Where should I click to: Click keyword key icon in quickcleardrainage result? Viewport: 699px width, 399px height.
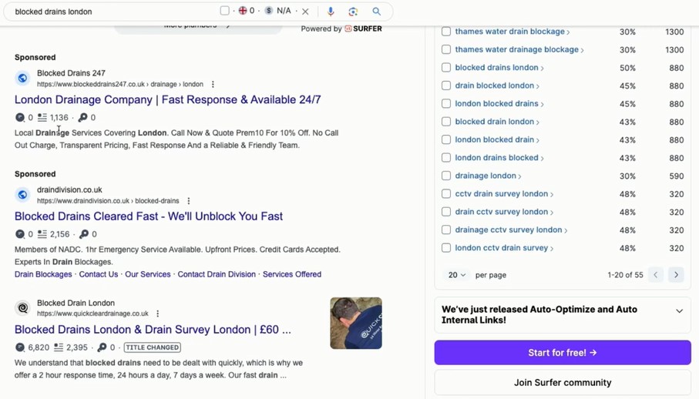(x=102, y=347)
